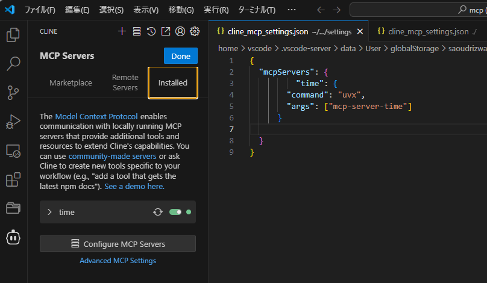Switch to the Remote Servers tab
Viewport: 487px width, 283px height.
click(125, 82)
